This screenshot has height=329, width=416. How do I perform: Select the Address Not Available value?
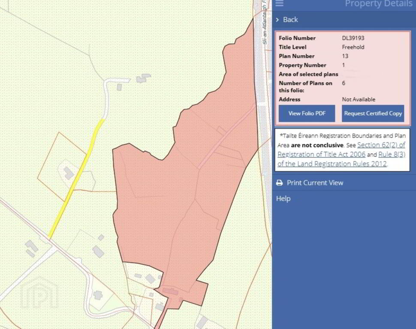359,99
